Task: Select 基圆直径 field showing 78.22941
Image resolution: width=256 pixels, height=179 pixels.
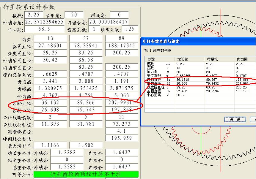Action: point(86,46)
